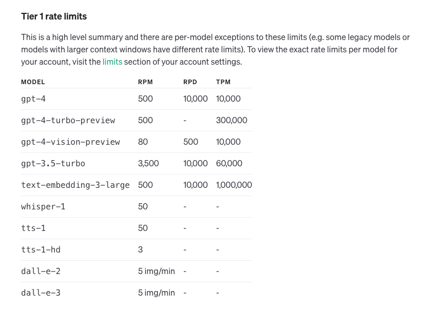Select the TPM column header
The height and width of the screenshot is (311, 424).
223,82
